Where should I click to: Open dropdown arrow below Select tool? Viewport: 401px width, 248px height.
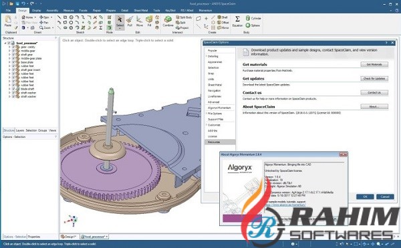(x=120, y=28)
